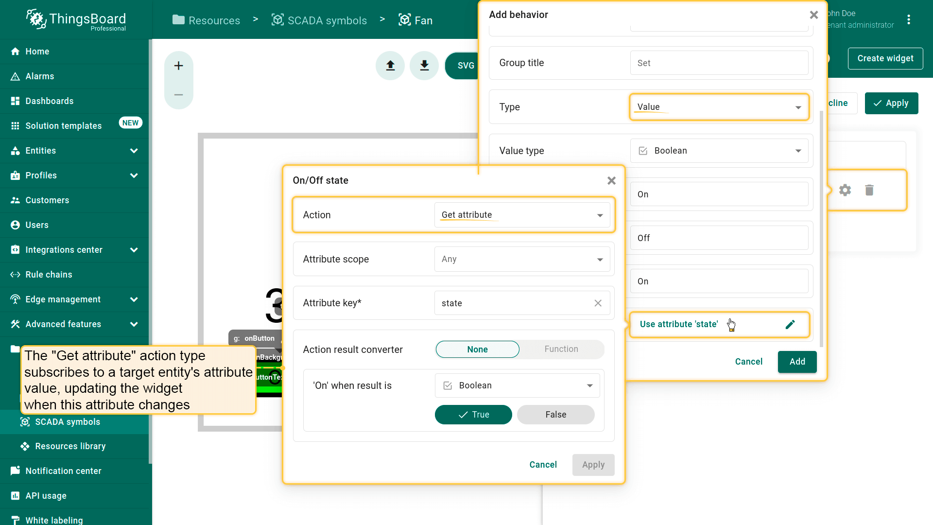Screen dimensions: 933x525
Task: Click the Add button in behavior dialog
Action: click(x=797, y=362)
